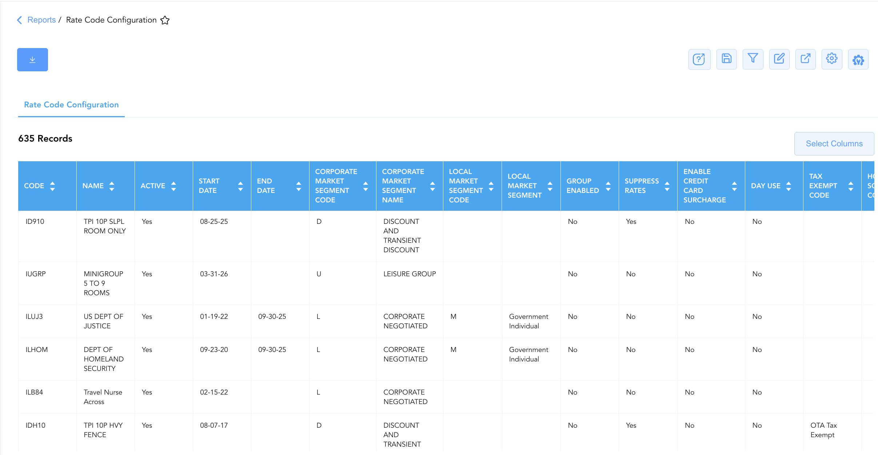Sort by Corporate Market Segment Name arrows
The height and width of the screenshot is (455, 878).
[x=432, y=186]
